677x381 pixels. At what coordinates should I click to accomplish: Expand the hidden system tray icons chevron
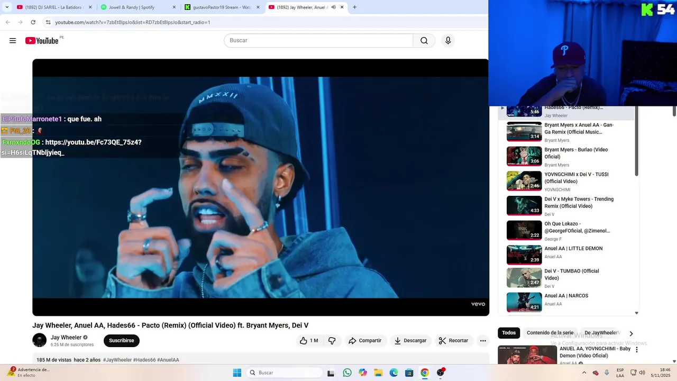pos(584,373)
